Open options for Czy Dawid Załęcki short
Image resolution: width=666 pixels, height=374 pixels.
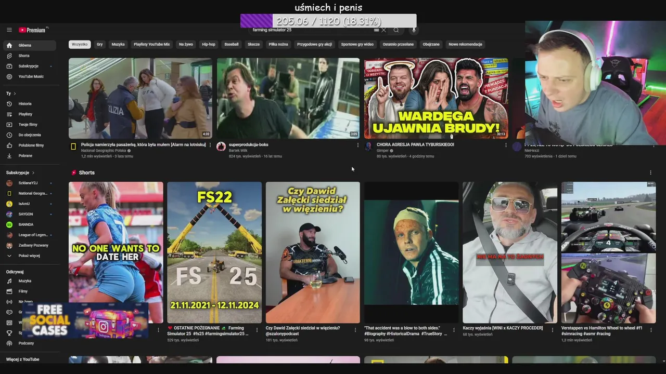point(355,330)
